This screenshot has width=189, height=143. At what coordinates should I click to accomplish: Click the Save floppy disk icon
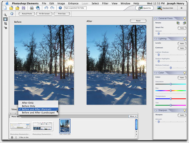click(23, 8)
